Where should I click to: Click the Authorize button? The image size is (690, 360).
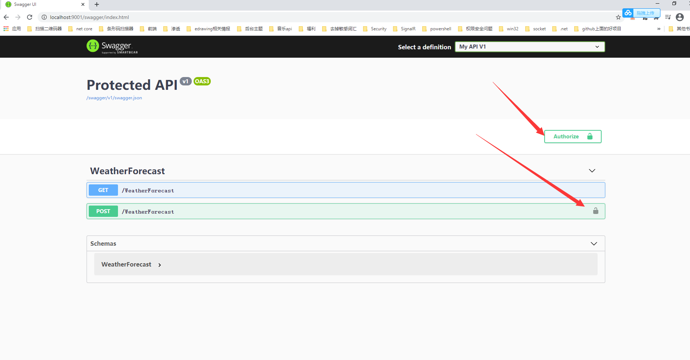(572, 137)
